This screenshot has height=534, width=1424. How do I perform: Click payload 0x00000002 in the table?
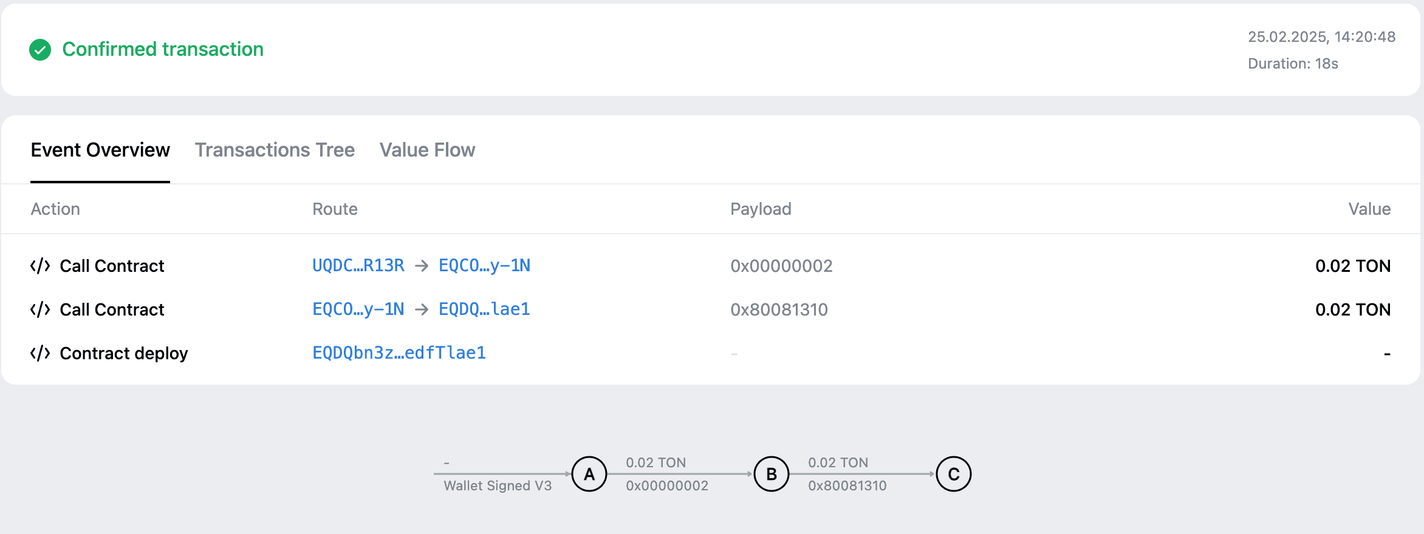pyautogui.click(x=781, y=266)
